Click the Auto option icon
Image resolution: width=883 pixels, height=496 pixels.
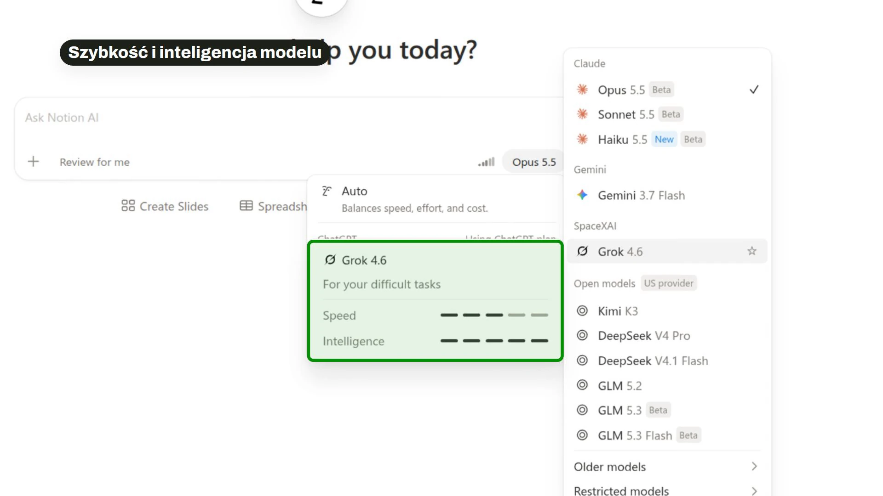tap(327, 191)
